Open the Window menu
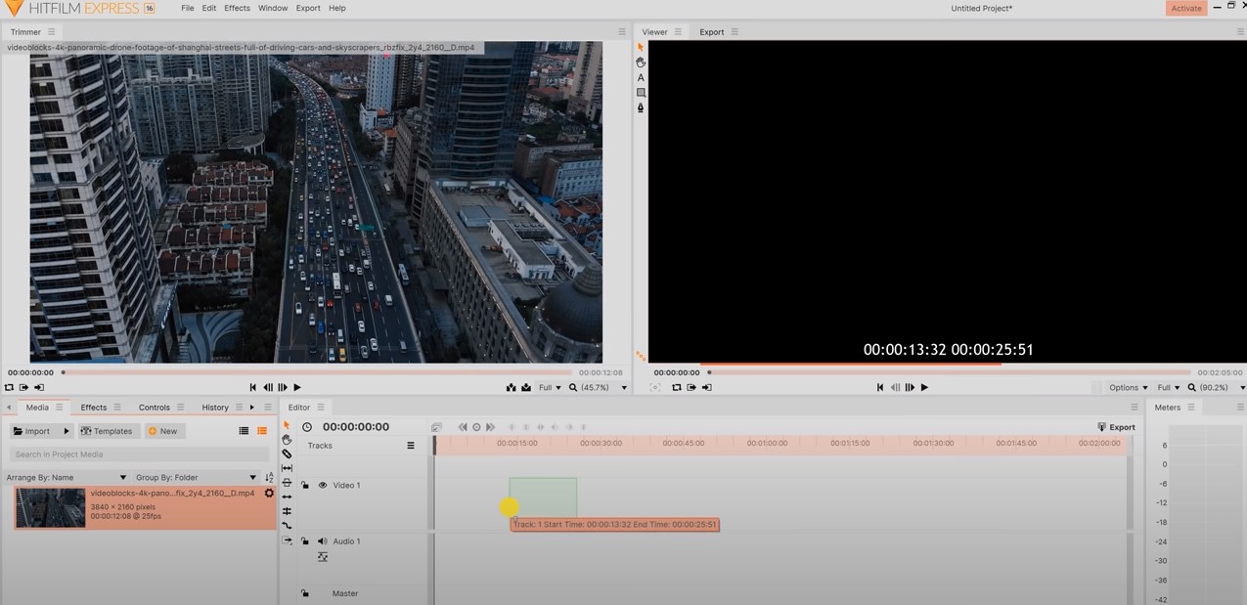1247x605 pixels. tap(273, 8)
